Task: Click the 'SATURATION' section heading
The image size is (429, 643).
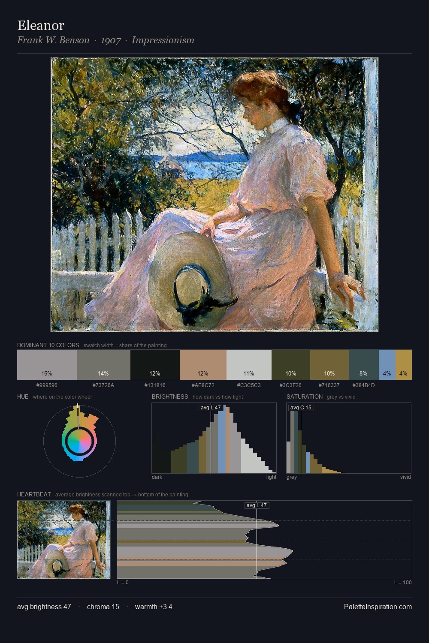Action: coord(305,397)
